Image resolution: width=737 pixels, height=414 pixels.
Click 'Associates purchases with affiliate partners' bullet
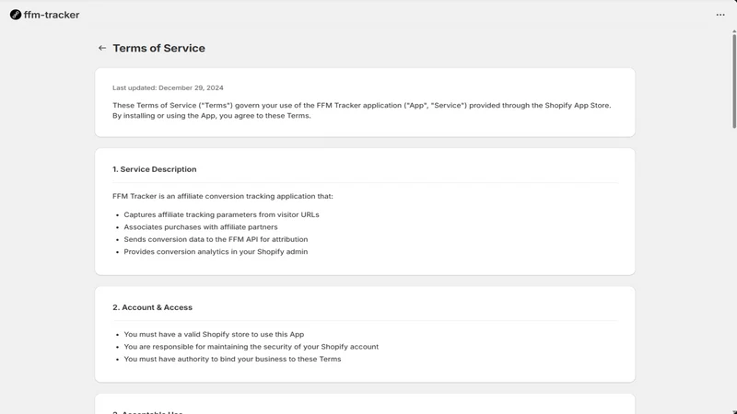(x=201, y=226)
